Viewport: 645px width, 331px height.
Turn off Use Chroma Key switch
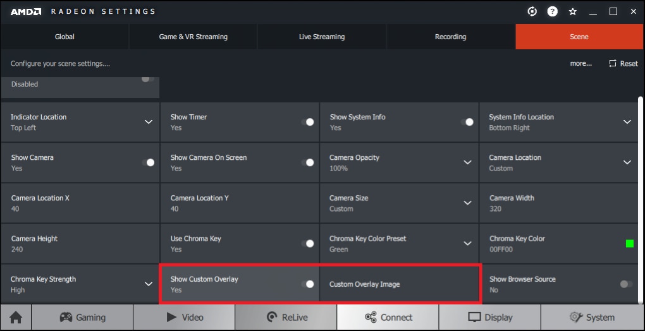[x=307, y=244]
